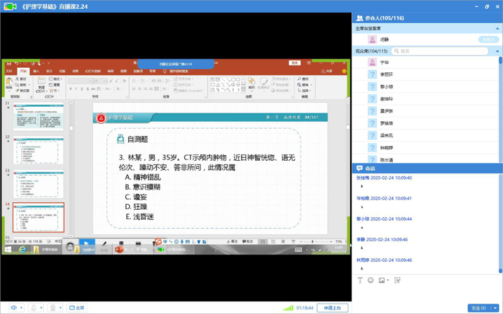Collapse the 观众席 audience section
Viewport: 503px width, 314px height.
(x=498, y=51)
